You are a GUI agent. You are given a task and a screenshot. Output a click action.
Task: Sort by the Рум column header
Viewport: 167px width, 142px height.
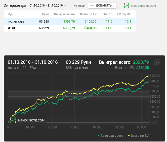pyautogui.click(x=11, y=14)
